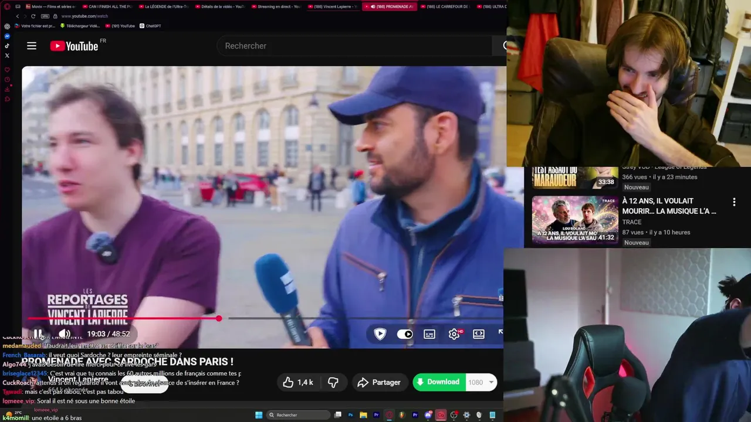Open Photoshop from the taskbar
751x422 pixels.
pyautogui.click(x=350, y=415)
